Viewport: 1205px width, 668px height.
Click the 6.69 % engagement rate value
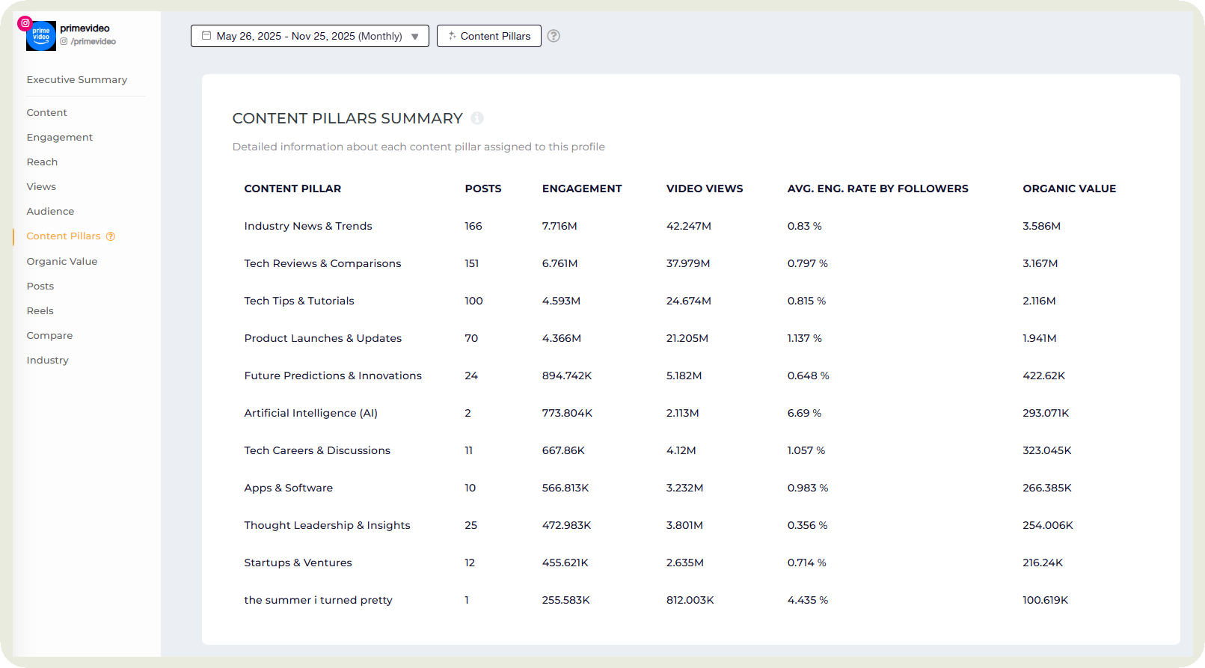(804, 413)
